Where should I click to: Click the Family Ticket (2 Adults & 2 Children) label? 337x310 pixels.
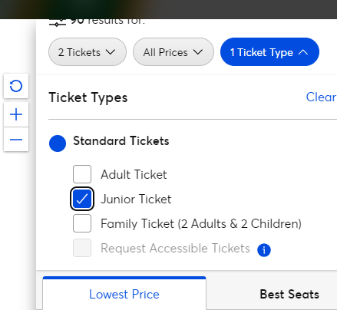pos(201,224)
